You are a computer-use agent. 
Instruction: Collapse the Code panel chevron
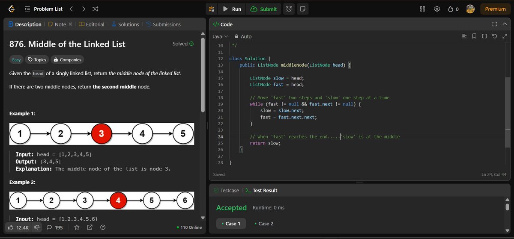505,24
